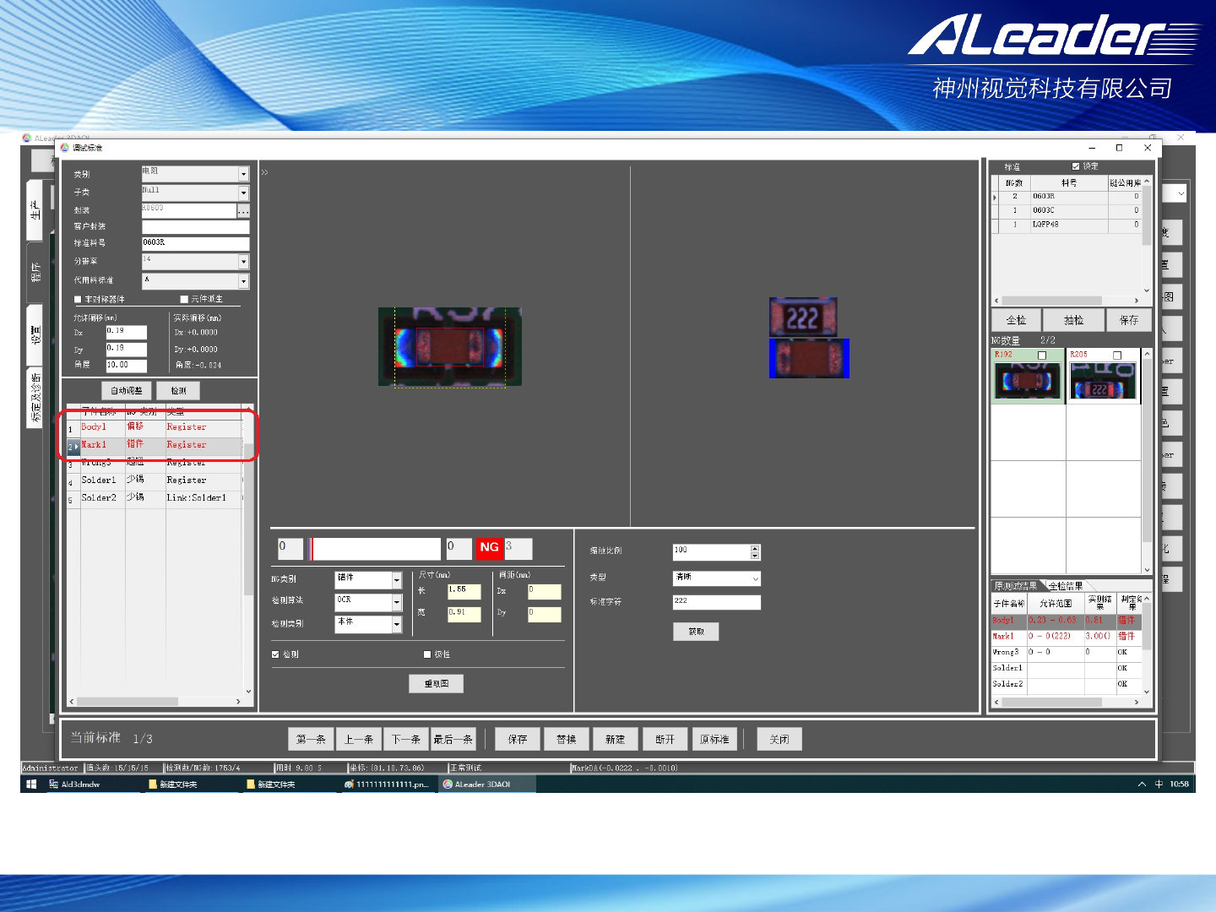1216x912 pixels.
Task: Open the 子类 dropdown
Action: [244, 193]
